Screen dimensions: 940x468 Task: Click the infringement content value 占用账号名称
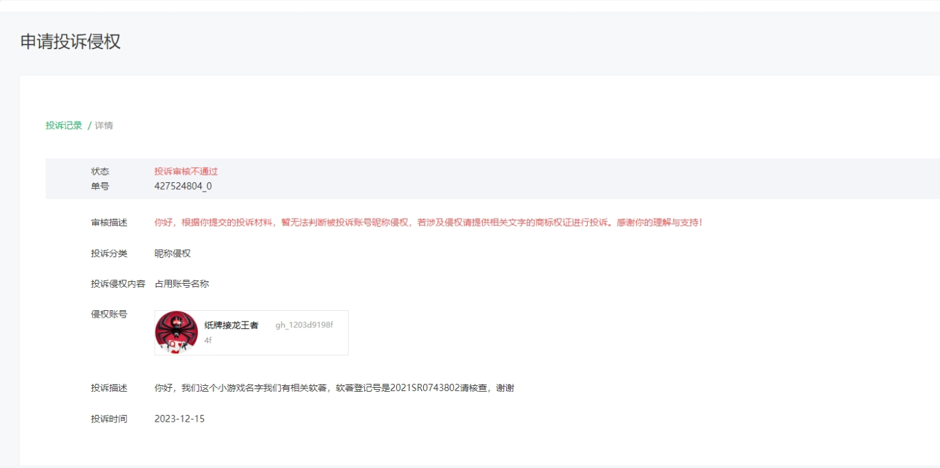click(x=182, y=284)
